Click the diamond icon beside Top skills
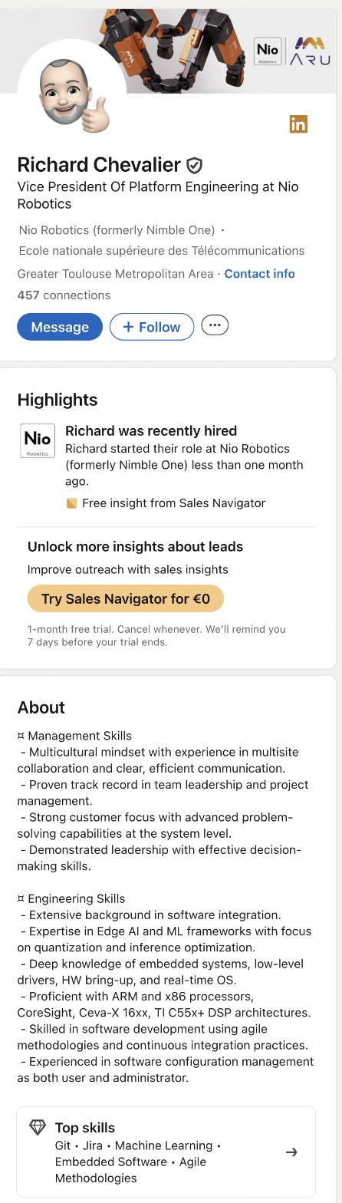The height and width of the screenshot is (1203, 342). pos(38,1127)
